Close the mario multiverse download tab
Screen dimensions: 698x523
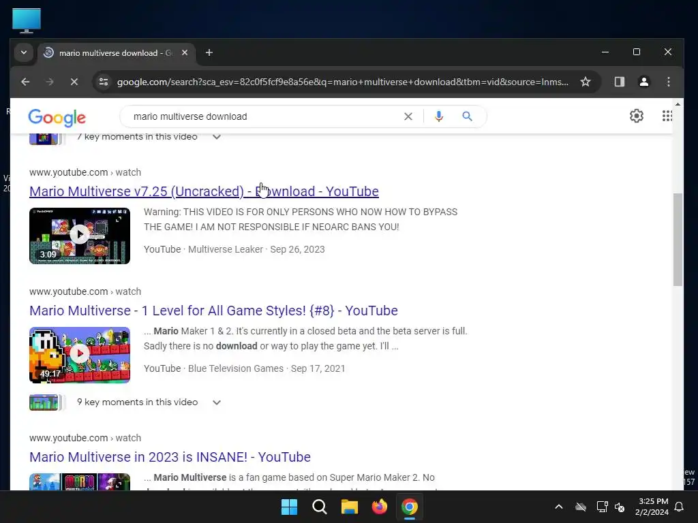pos(185,52)
